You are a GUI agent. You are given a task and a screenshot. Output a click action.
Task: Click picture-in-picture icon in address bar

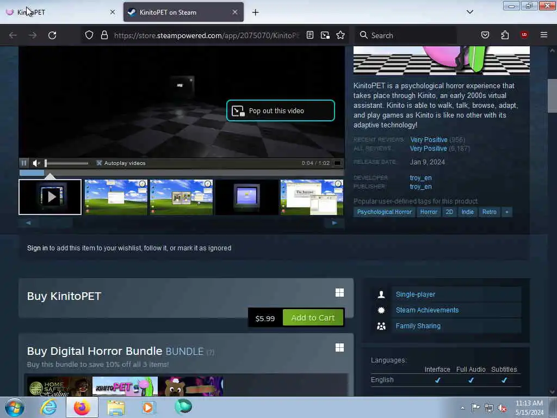point(325,35)
